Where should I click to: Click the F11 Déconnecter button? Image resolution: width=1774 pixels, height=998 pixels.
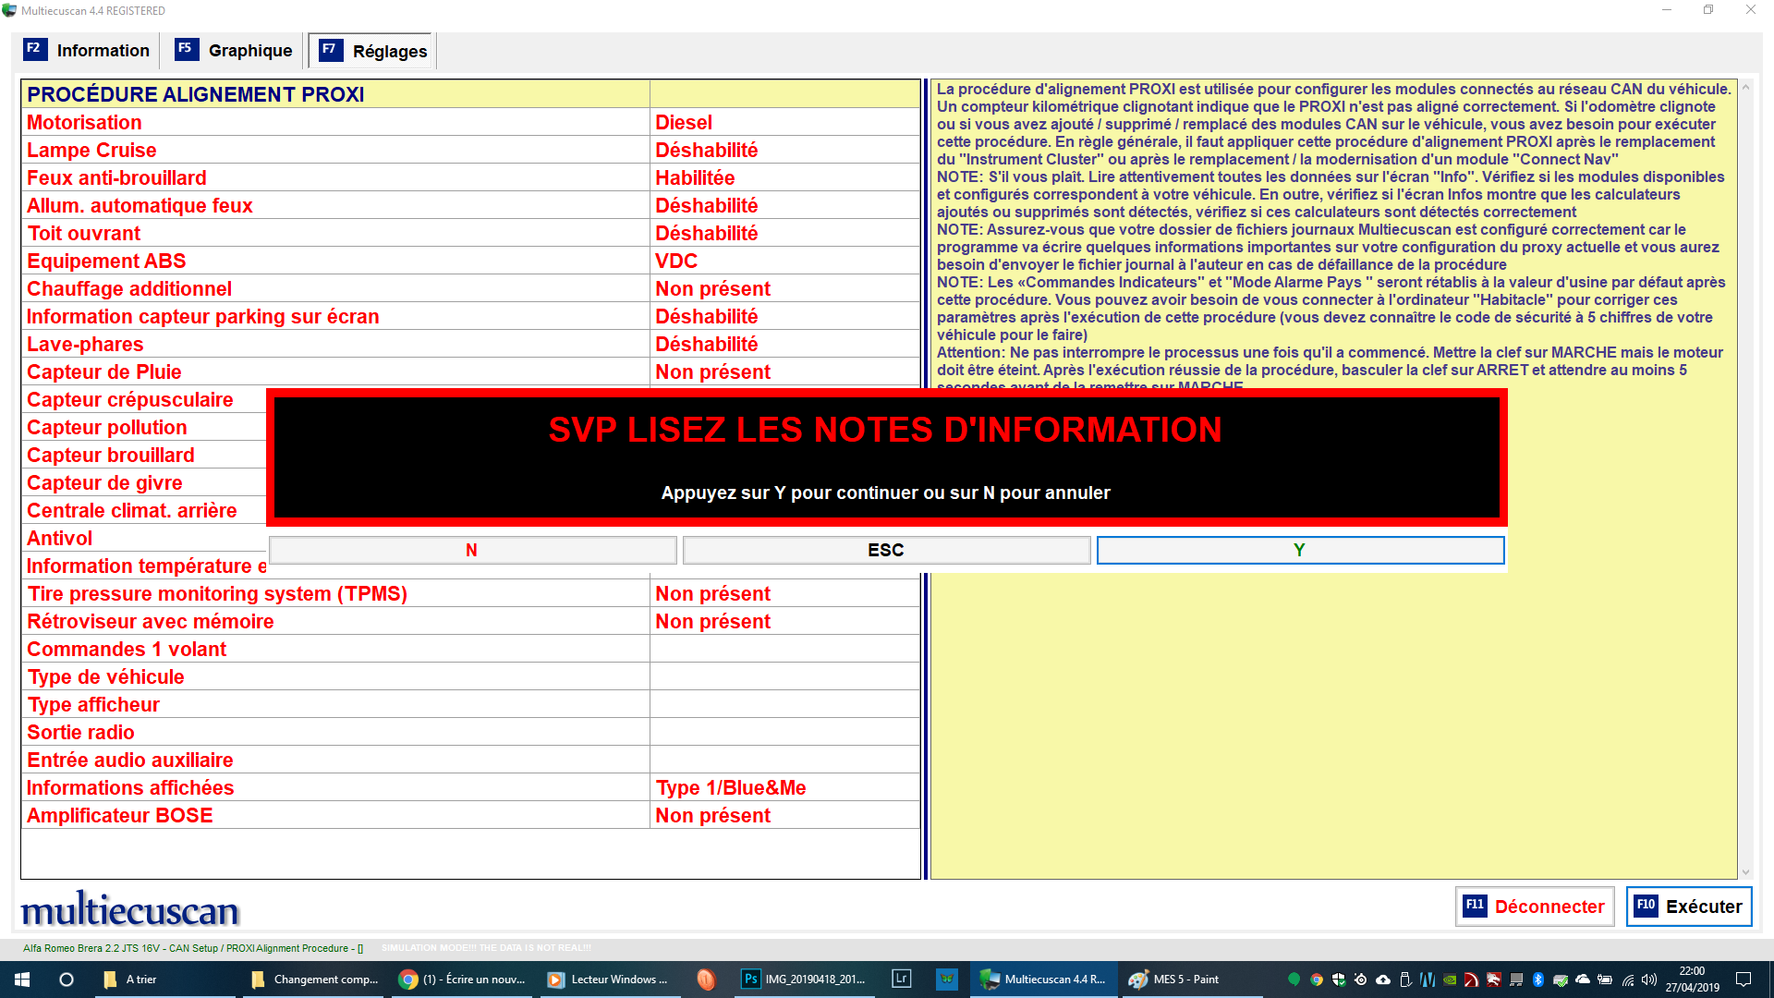tap(1535, 907)
